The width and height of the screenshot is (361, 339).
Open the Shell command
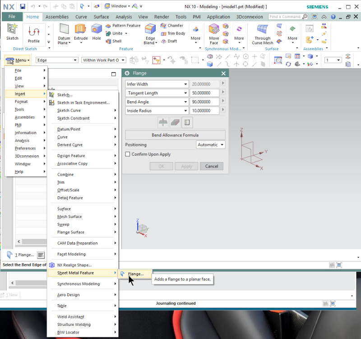click(114, 41)
